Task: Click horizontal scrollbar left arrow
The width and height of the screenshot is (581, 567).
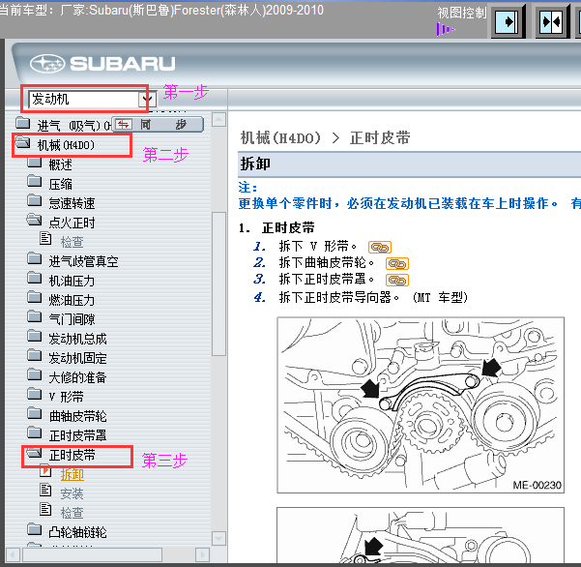Action: point(13,555)
